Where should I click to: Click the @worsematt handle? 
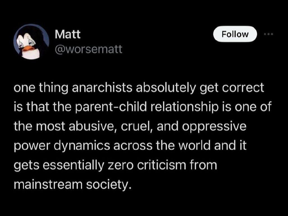(89, 49)
